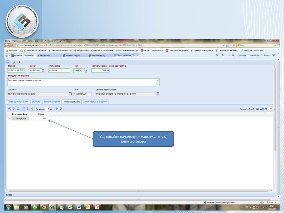Click the Refresh icon in the address bar
284x213 pixels.
(x=230, y=45)
